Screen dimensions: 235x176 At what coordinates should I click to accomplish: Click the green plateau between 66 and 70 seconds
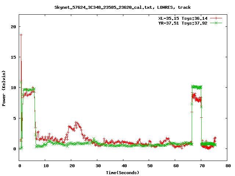tap(197, 87)
